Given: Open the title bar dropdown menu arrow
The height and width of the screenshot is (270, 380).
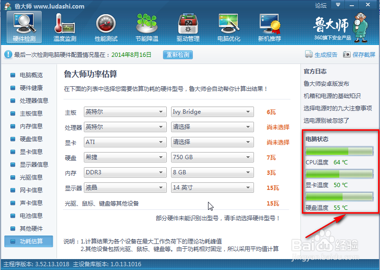Looking at the screenshot, I should [338, 5].
